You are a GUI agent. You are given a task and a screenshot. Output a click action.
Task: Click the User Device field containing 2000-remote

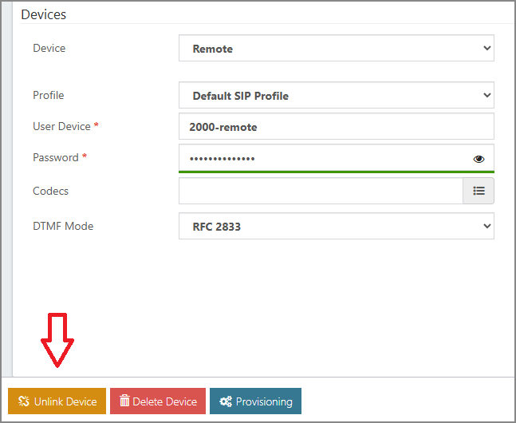tap(337, 127)
